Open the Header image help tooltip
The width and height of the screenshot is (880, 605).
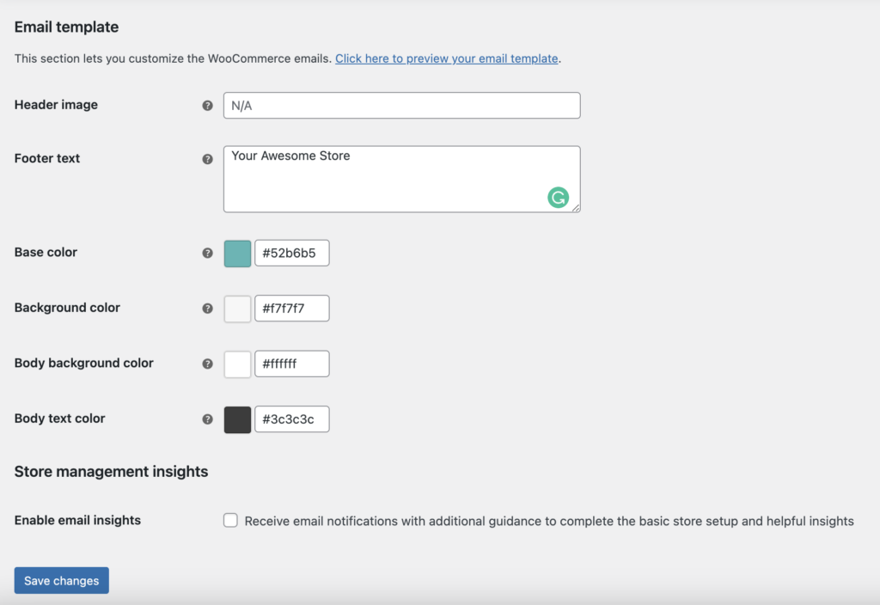coord(207,105)
